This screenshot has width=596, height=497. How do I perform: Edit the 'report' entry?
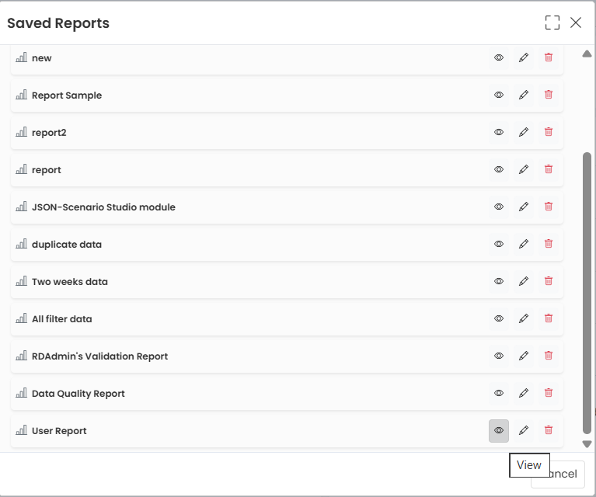click(x=524, y=169)
